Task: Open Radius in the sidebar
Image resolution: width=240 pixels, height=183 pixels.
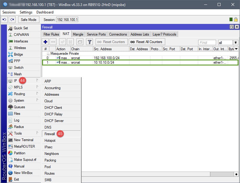Action: pos(24,127)
